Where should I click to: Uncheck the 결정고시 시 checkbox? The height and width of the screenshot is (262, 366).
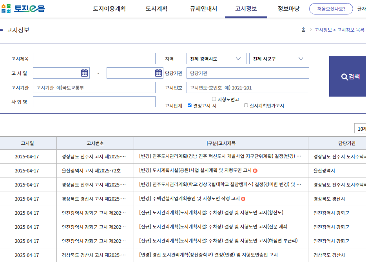tap(189, 105)
